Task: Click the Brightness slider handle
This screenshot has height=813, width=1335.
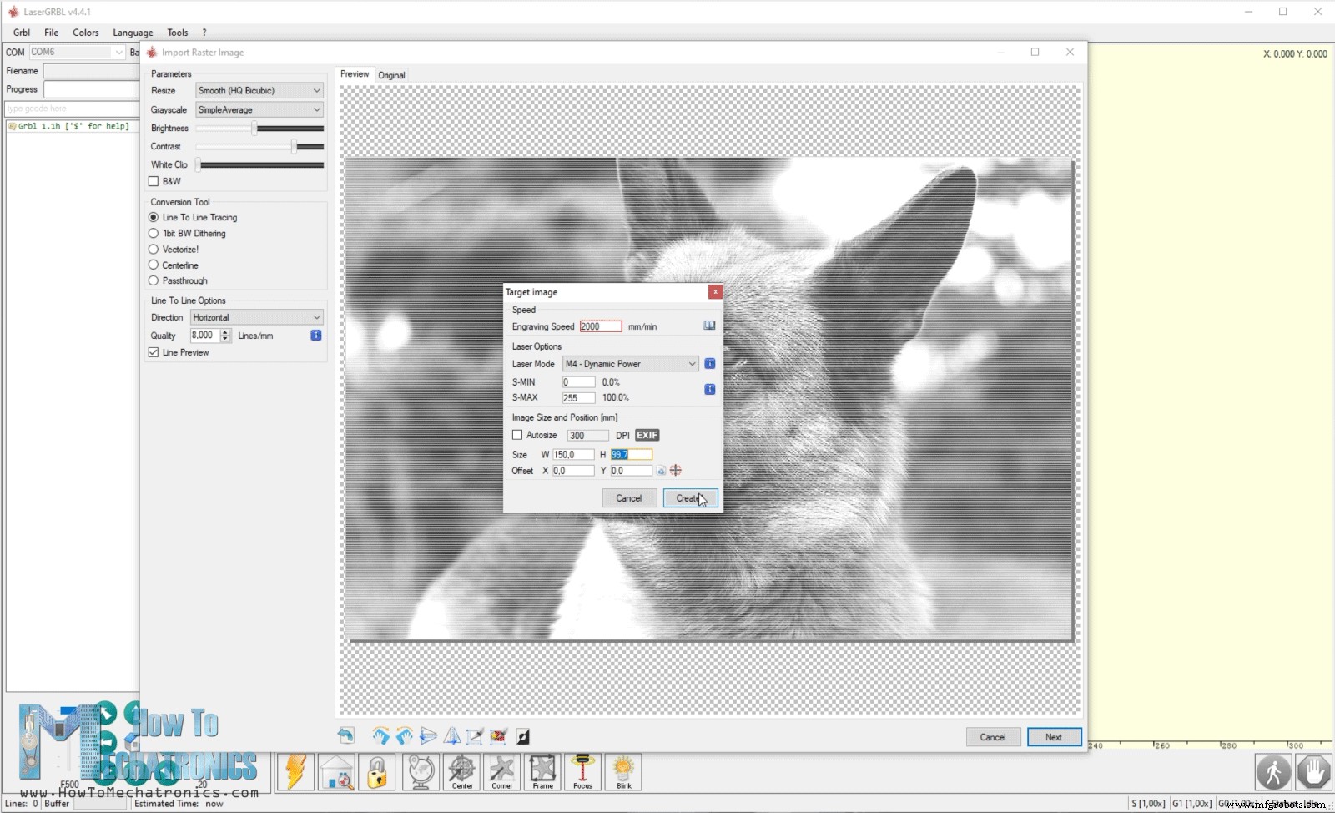Action: [254, 129]
